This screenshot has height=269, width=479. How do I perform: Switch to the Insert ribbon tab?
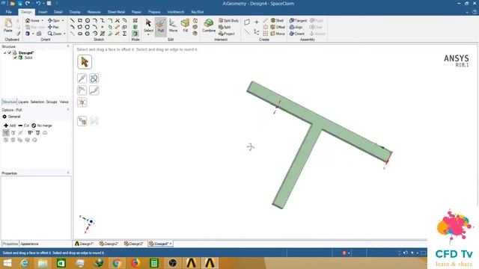click(x=43, y=12)
